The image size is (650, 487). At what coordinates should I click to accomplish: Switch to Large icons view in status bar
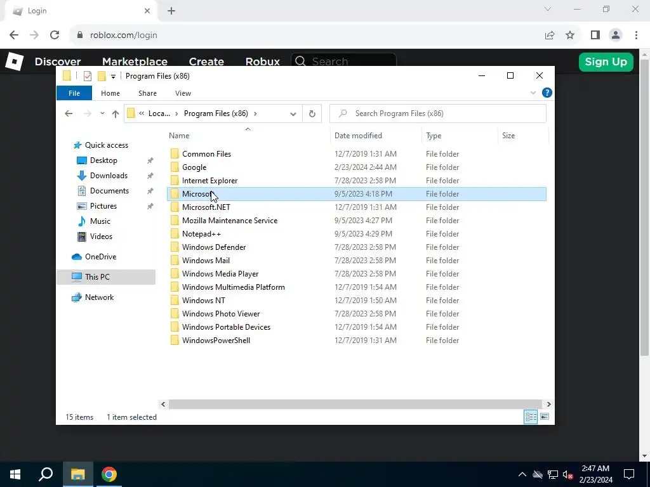click(x=545, y=417)
